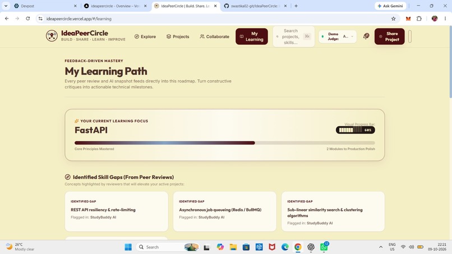This screenshot has width=452, height=254.
Task: Click the Identified Skill Gaps target icon
Action: tap(67, 177)
